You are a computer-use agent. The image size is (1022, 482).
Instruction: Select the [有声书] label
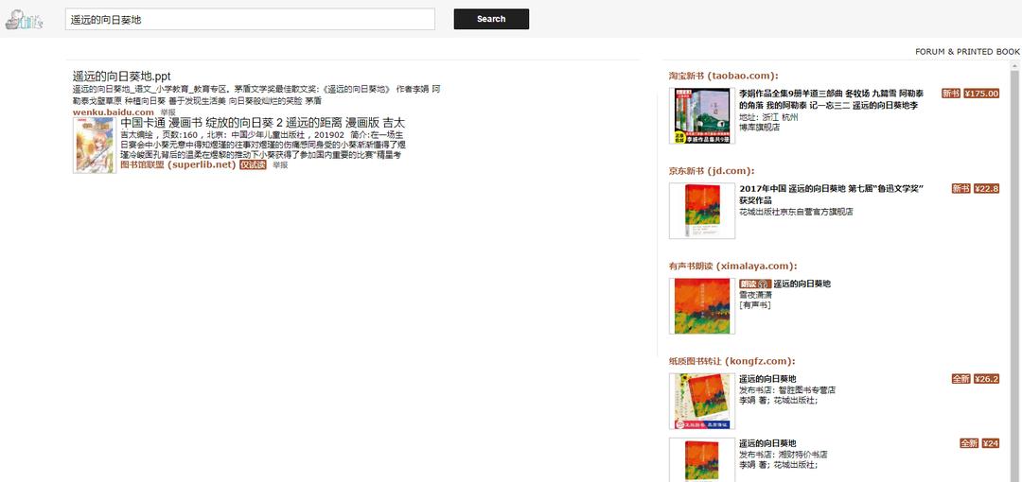coord(755,305)
